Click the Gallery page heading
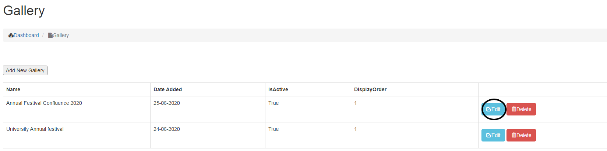Image resolution: width=607 pixels, height=151 pixels. pos(24,11)
